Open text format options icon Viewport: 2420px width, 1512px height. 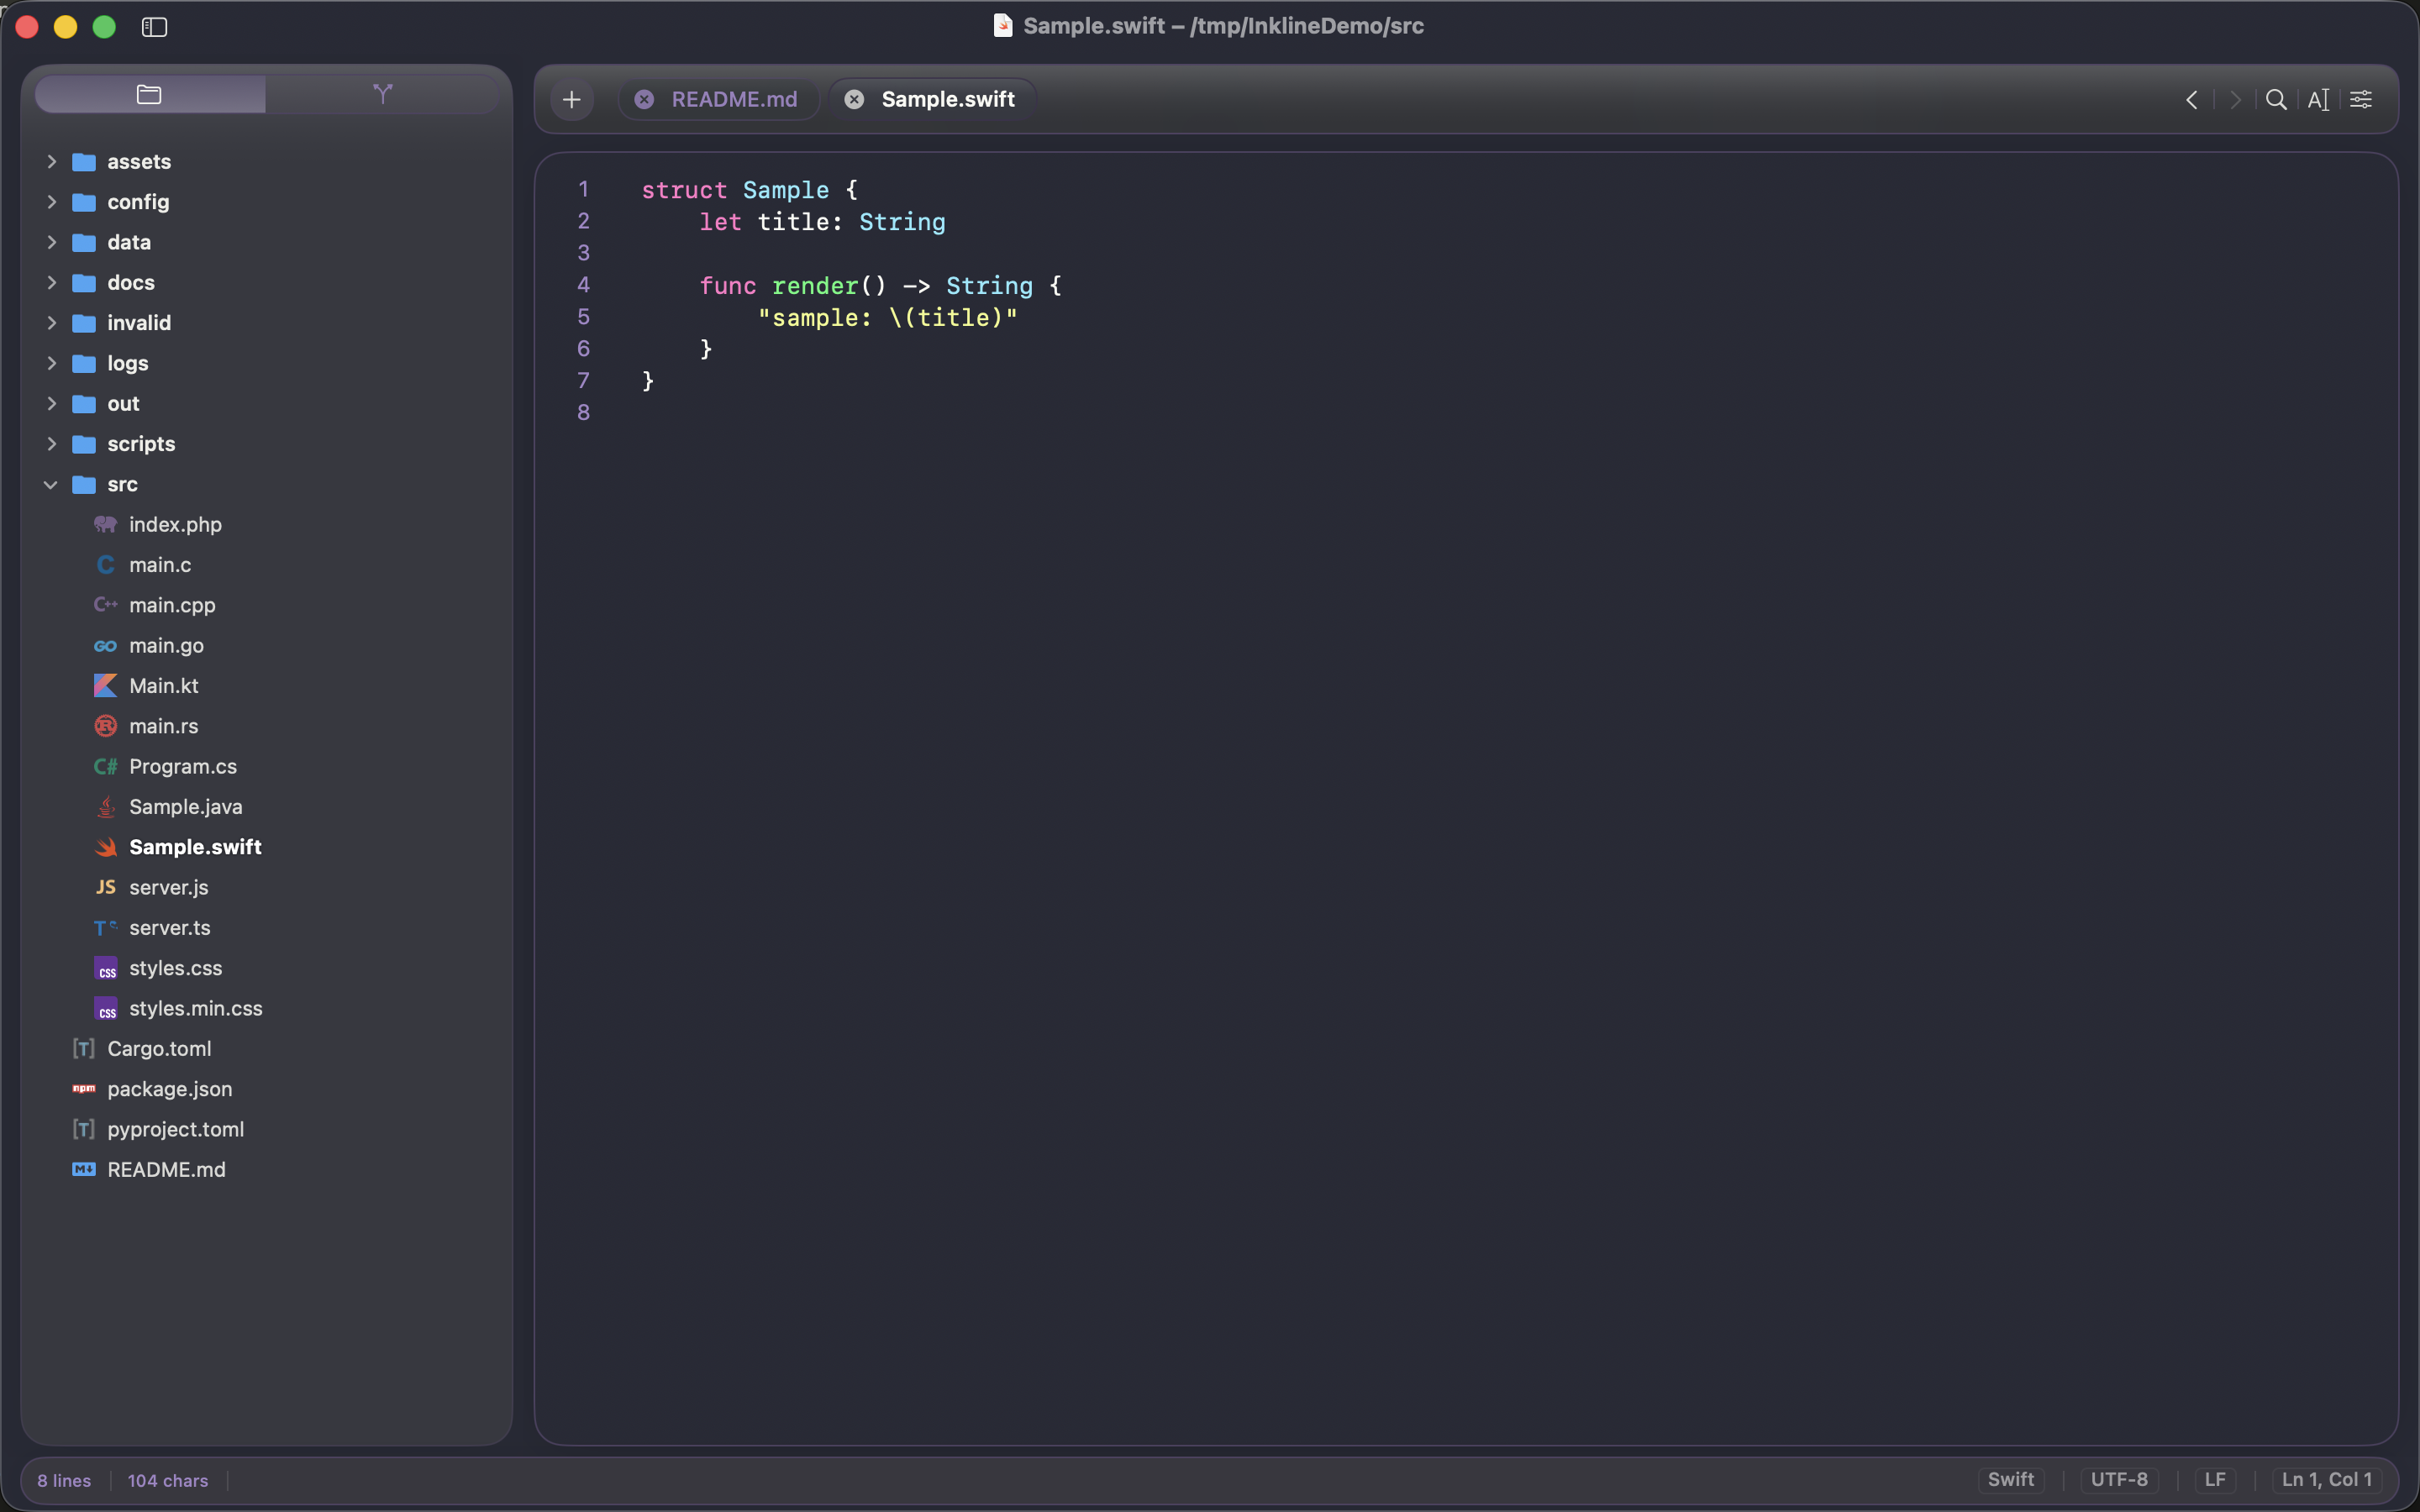[2318, 100]
